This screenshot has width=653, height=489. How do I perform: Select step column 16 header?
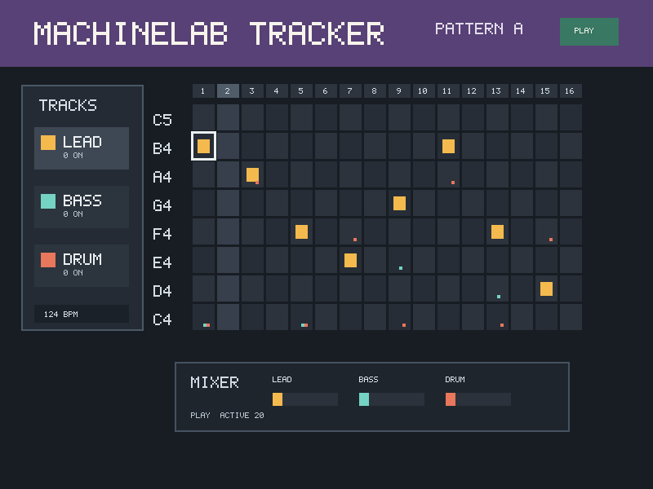click(x=571, y=90)
